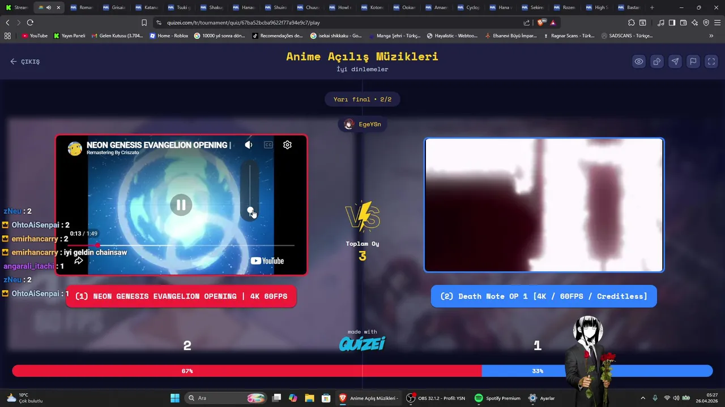Toggle the browser sidebar panel
The width and height of the screenshot is (725, 407).
point(672,23)
